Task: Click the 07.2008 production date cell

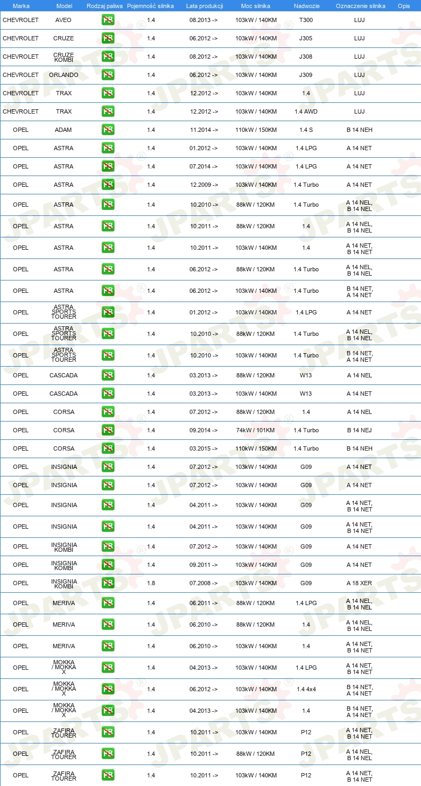Action: [204, 584]
